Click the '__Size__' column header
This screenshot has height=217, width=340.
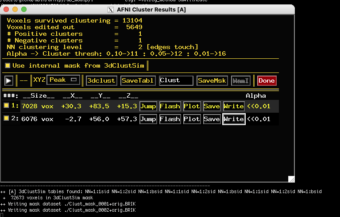[x=39, y=96]
